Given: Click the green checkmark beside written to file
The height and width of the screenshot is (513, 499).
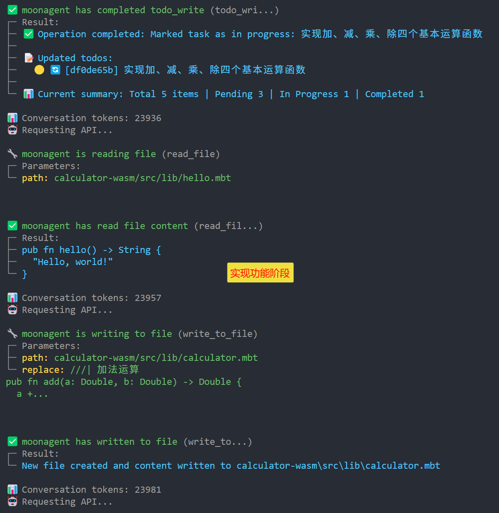Looking at the screenshot, I should click(x=12, y=441).
